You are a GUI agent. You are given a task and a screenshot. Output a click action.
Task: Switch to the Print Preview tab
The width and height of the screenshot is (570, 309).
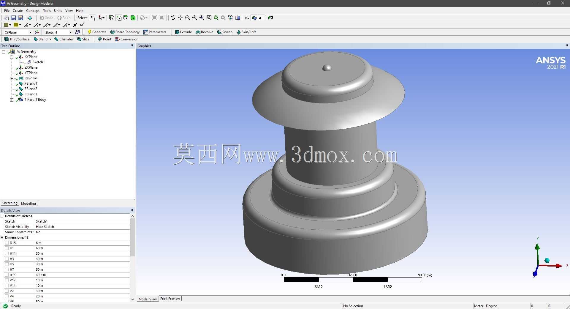170,299
